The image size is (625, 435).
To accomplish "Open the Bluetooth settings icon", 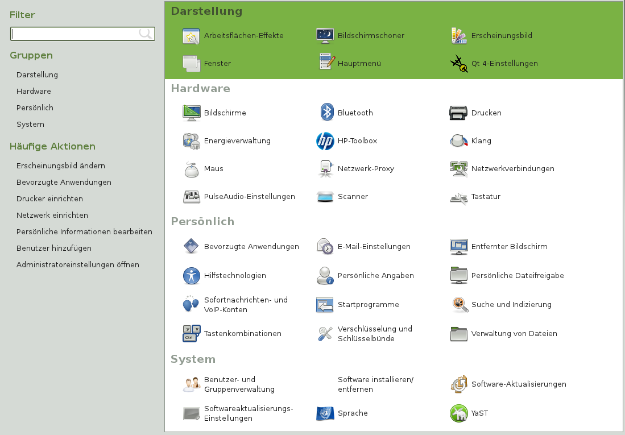I will click(x=326, y=113).
